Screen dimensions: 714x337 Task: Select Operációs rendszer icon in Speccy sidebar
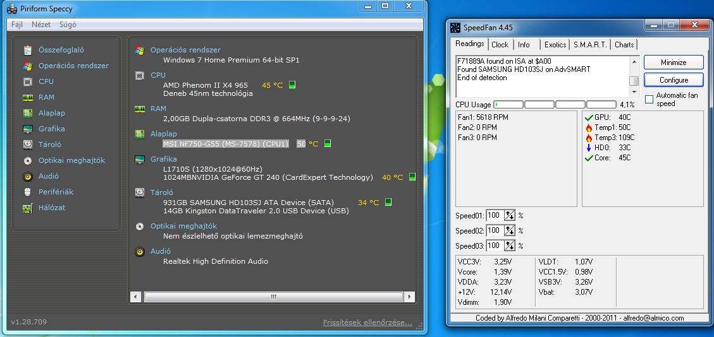28,66
